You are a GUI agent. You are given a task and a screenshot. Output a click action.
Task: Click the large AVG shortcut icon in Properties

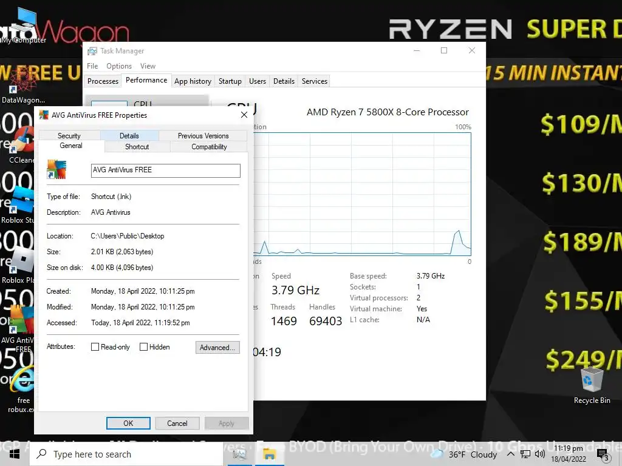[x=56, y=170]
